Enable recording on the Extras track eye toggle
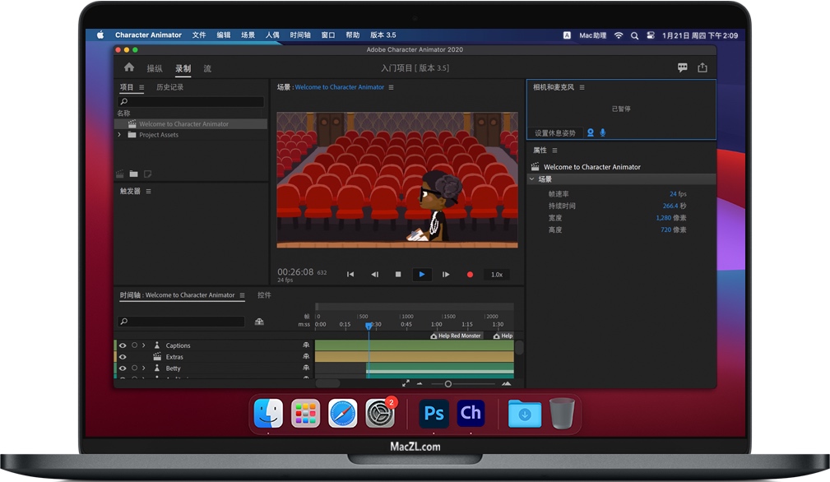This screenshot has width=830, height=482. point(123,357)
